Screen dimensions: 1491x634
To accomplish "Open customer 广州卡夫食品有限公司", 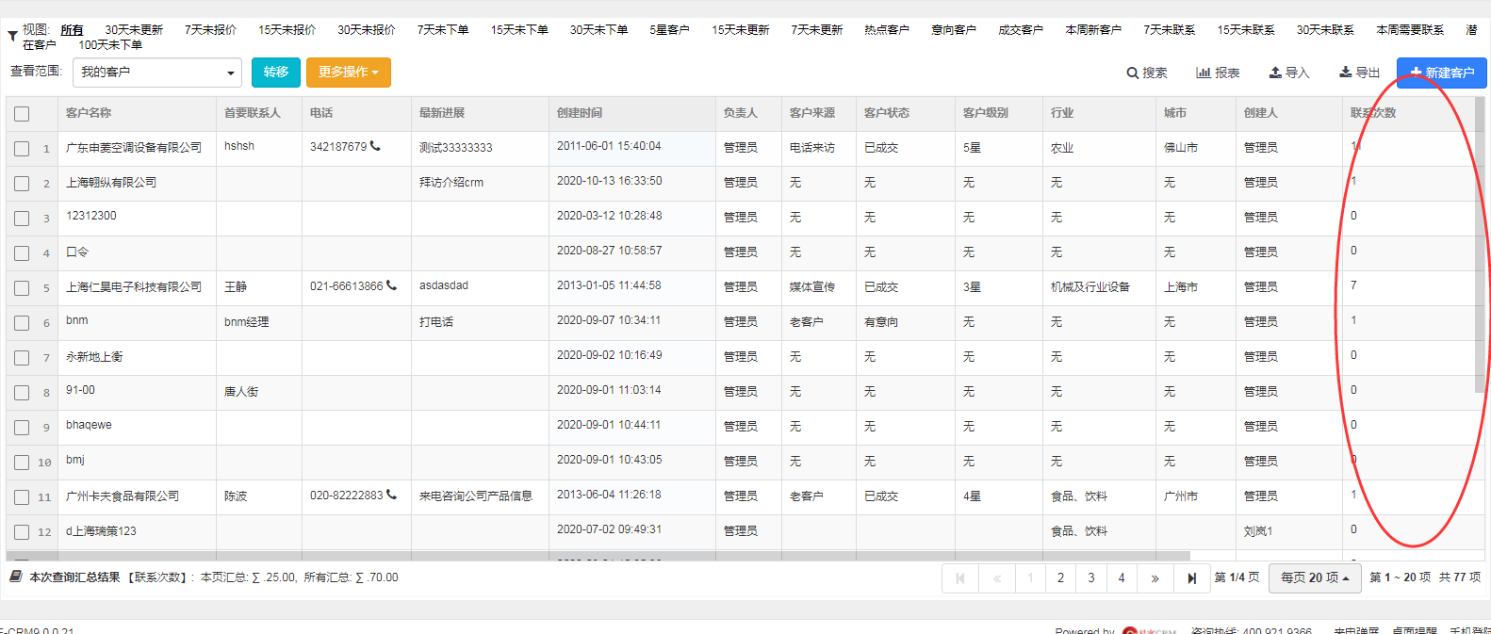I will coord(123,496).
